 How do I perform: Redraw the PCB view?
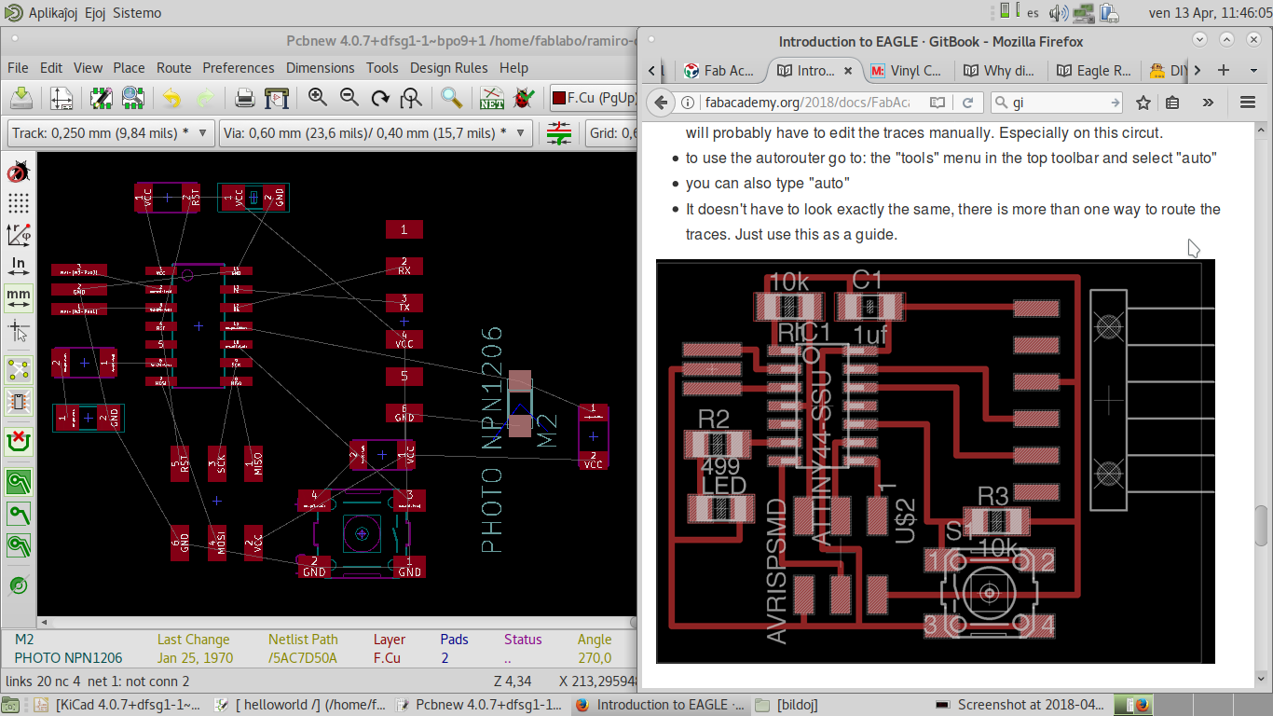pyautogui.click(x=380, y=98)
